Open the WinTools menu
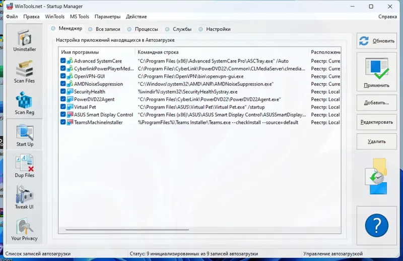The height and width of the screenshot is (261, 403). [x=55, y=17]
